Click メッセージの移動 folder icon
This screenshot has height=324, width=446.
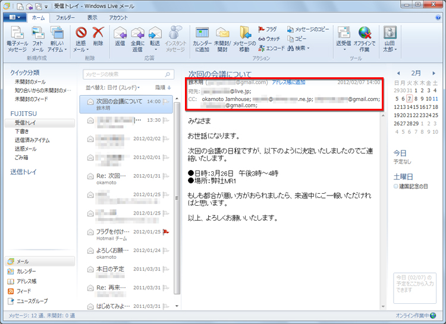coord(244,40)
